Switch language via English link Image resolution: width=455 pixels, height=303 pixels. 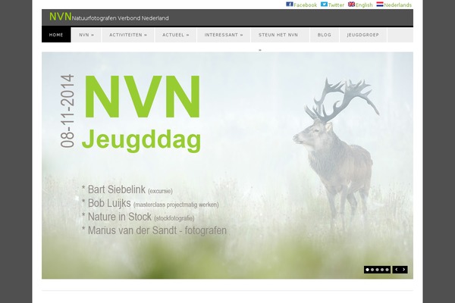pyautogui.click(x=364, y=5)
